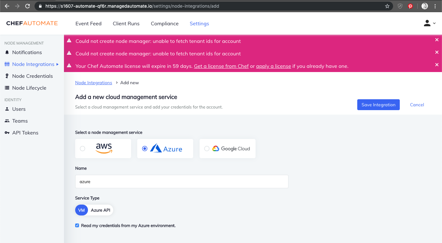Click the Add new breadcrumb text
Screen dimensions: 442x243
[130, 83]
